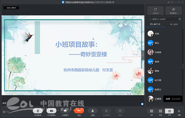Turn on camera with 开启摄像头
The image size is (185, 118).
click(x=51, y=111)
